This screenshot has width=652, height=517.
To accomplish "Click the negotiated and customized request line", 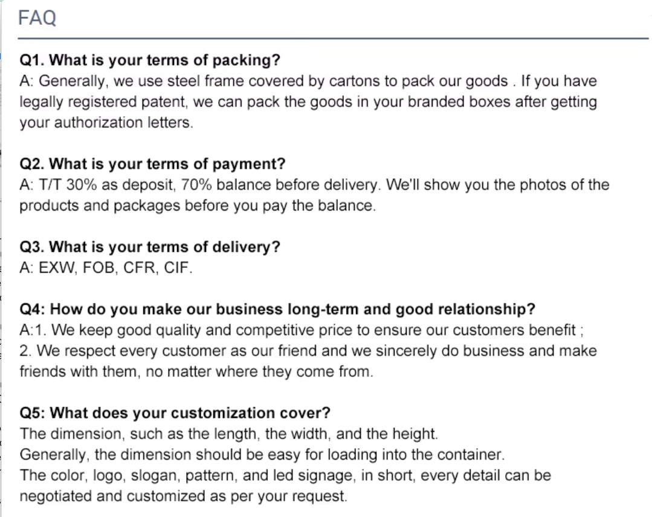I will (184, 496).
